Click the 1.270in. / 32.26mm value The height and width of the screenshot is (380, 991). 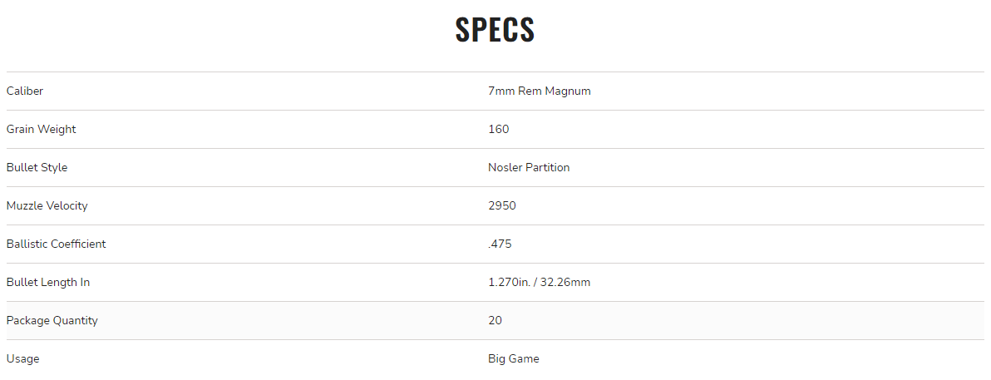click(x=539, y=282)
